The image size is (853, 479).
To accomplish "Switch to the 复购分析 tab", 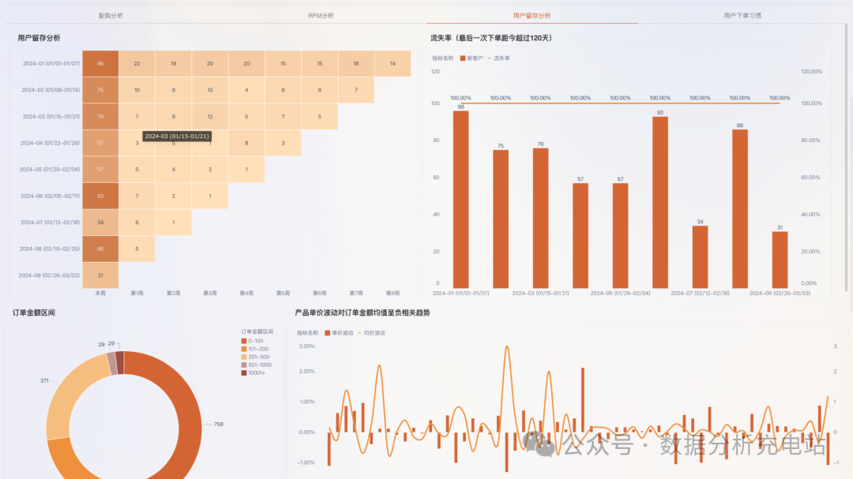I will pos(111,16).
